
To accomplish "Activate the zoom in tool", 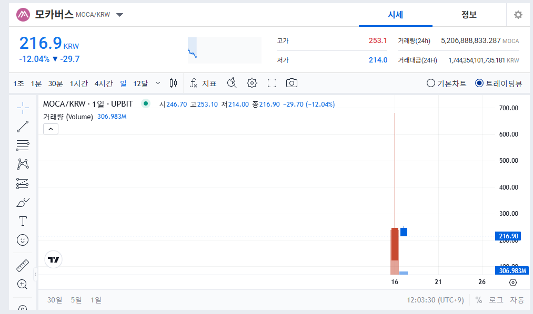I will (23, 284).
